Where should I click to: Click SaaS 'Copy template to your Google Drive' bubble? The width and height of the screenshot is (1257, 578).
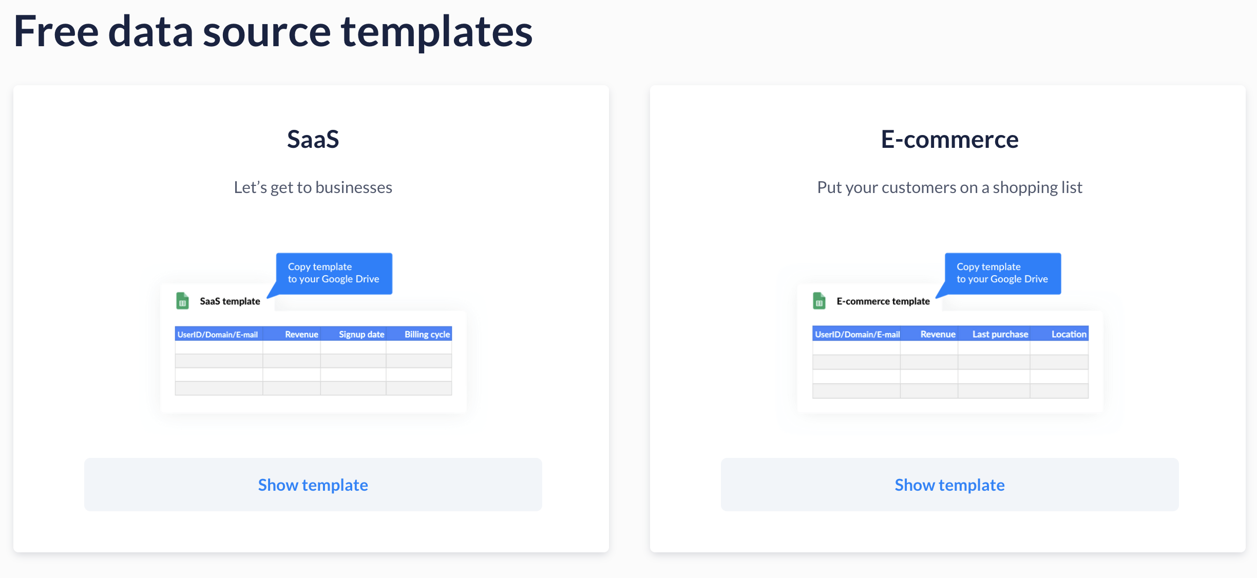(x=334, y=273)
